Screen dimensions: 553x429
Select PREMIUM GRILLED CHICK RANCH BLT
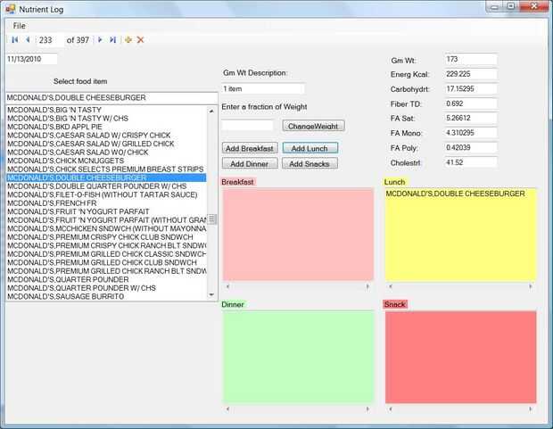[x=106, y=271]
